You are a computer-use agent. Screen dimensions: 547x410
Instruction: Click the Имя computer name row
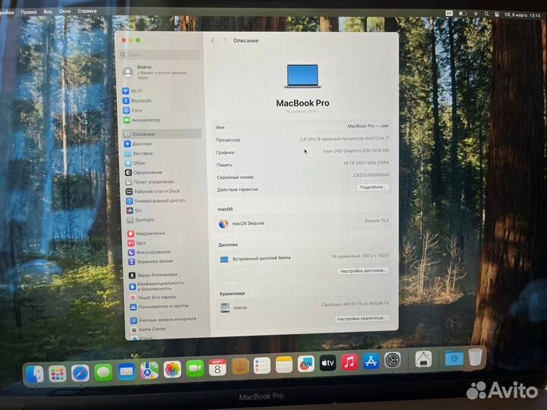pyautogui.click(x=302, y=127)
